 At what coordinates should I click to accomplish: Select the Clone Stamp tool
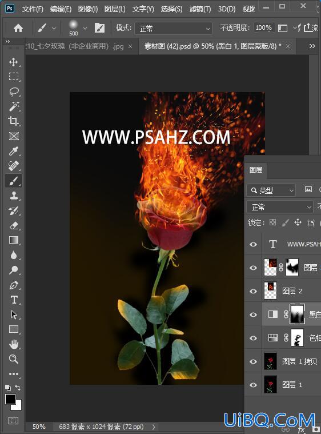14,196
